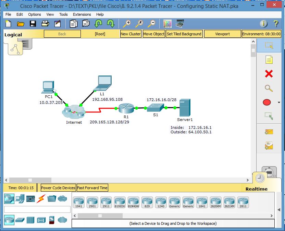Select the Delete tool in right toolbar
This screenshot has height=231, width=285.
pyautogui.click(x=269, y=74)
